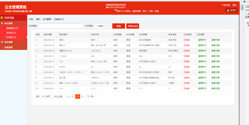The image size is (249, 125).
Task: Click 退出 to log out
Action: point(235,5)
